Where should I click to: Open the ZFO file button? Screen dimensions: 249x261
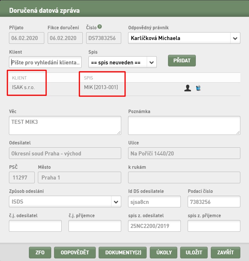[x=40, y=253]
